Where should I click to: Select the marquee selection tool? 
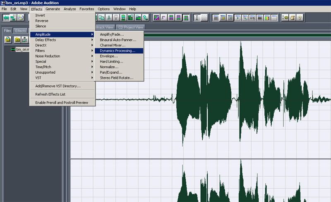[x=204, y=18]
